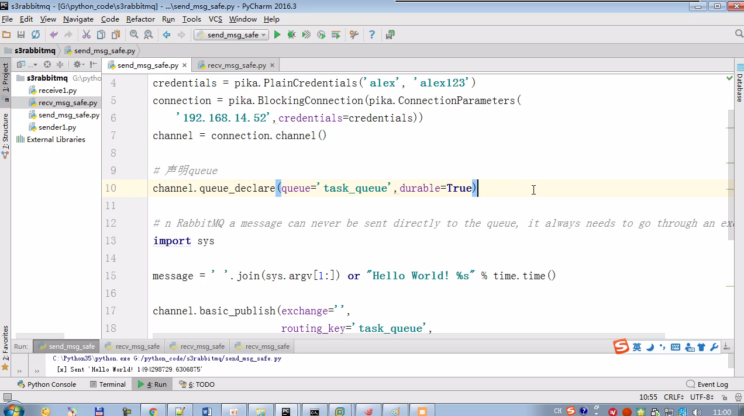The height and width of the screenshot is (416, 744).
Task: Click the Synchronize icon in the toolbar
Action: click(36, 35)
